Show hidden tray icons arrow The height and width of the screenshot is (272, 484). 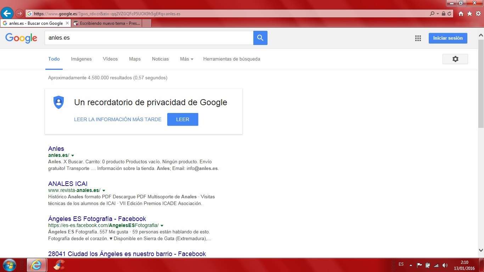(x=411, y=265)
